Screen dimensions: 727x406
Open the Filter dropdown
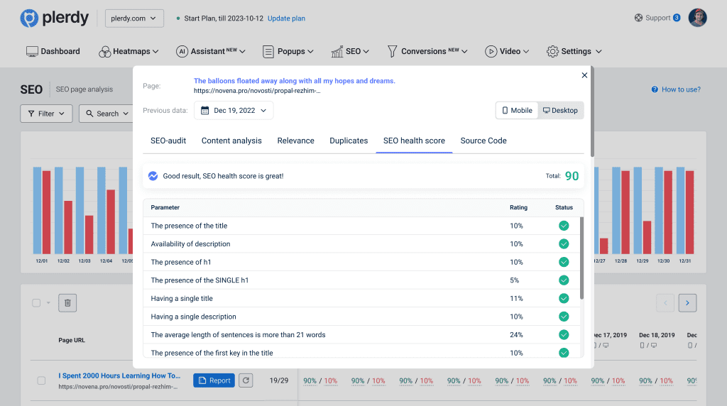coord(46,114)
